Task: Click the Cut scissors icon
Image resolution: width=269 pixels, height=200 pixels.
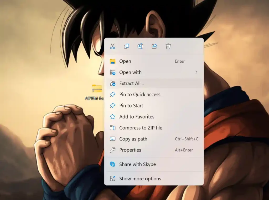Action: (x=112, y=46)
